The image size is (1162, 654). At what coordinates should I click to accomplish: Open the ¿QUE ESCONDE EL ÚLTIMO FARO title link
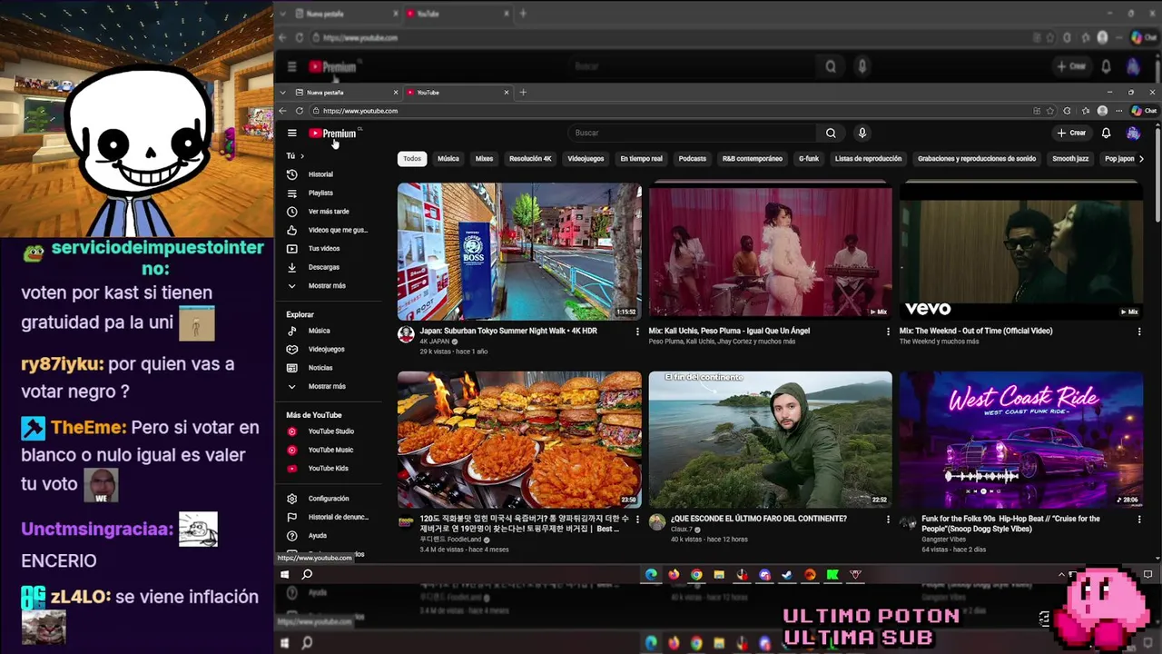coord(758,519)
